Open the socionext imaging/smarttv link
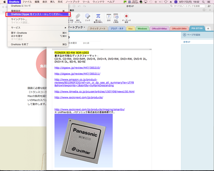The width and height of the screenshot is (214, 171). (x=90, y=110)
